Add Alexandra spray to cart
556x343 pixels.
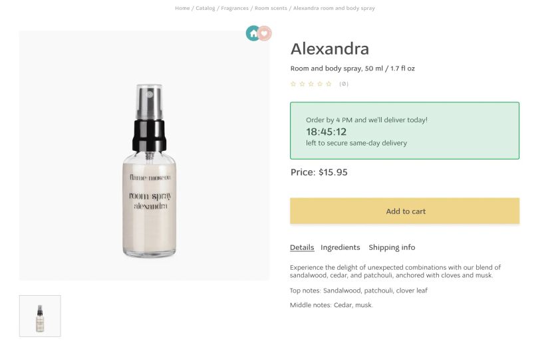404,211
